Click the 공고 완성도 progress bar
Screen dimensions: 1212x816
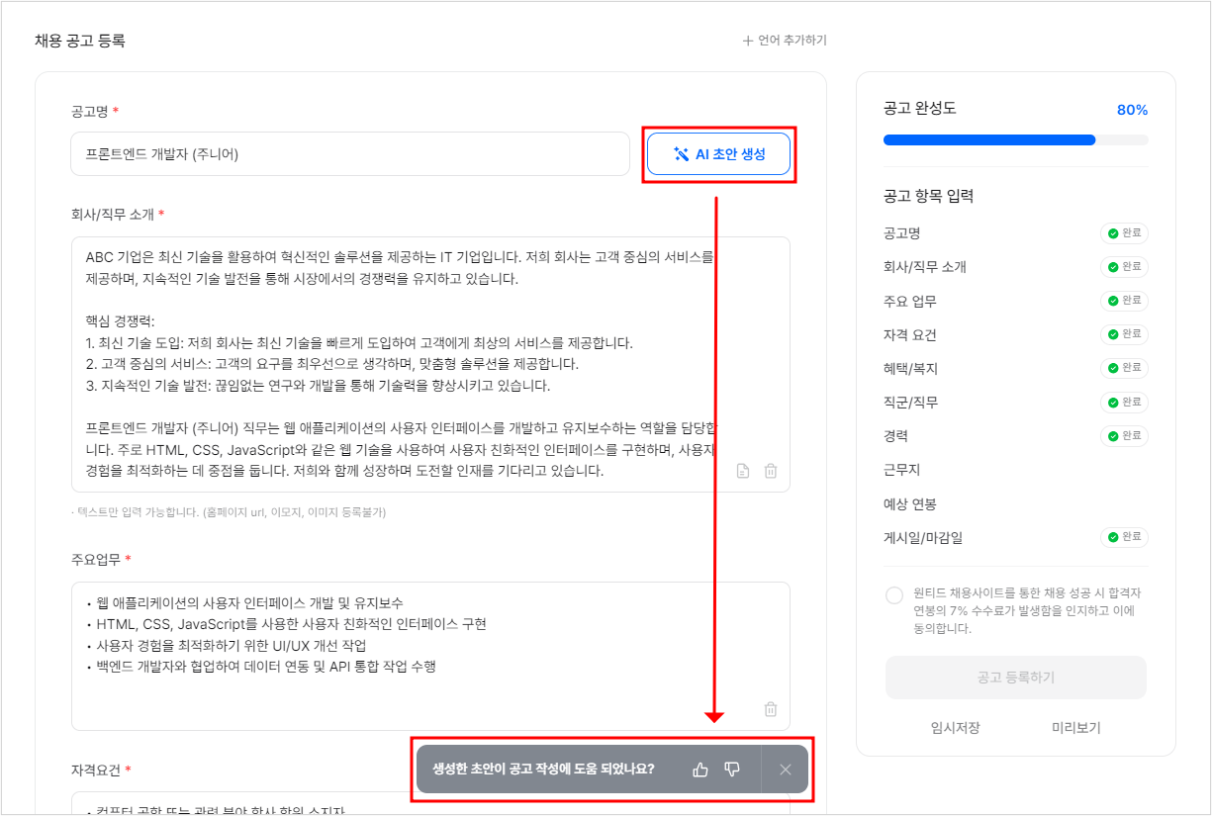click(1015, 140)
